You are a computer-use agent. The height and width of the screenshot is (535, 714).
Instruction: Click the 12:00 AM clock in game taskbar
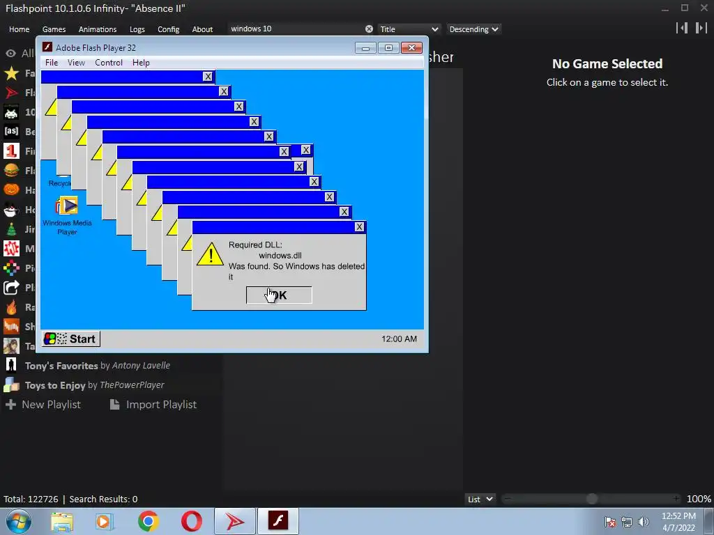pyautogui.click(x=399, y=339)
